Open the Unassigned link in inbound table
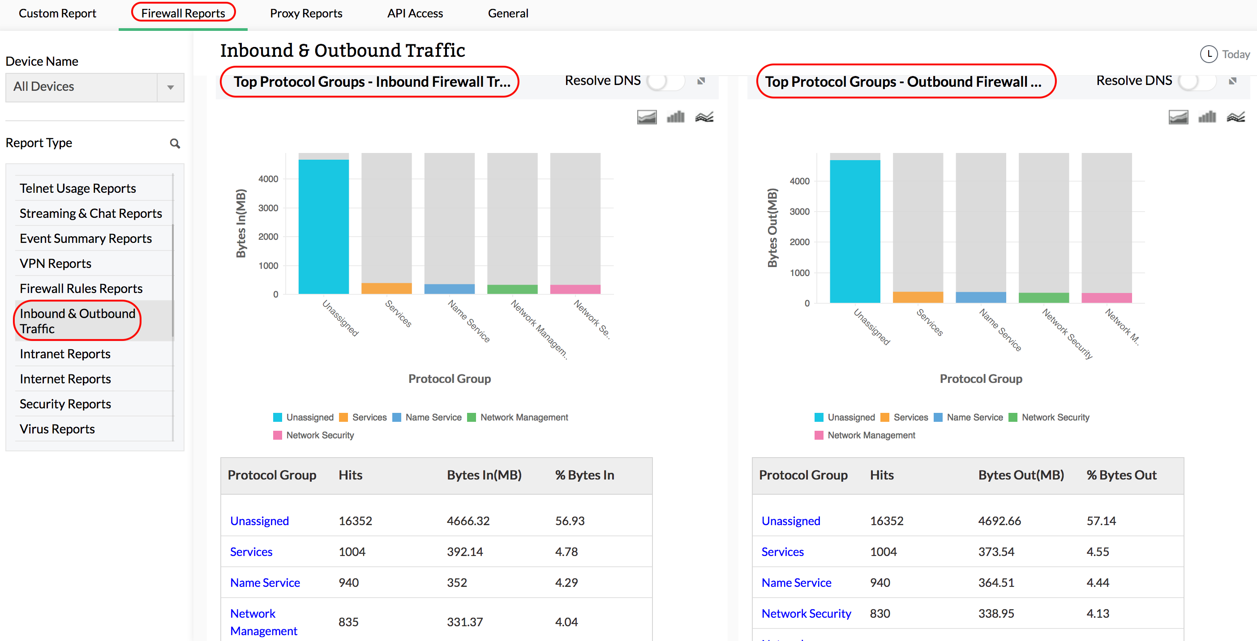The height and width of the screenshot is (641, 1257). point(259,521)
